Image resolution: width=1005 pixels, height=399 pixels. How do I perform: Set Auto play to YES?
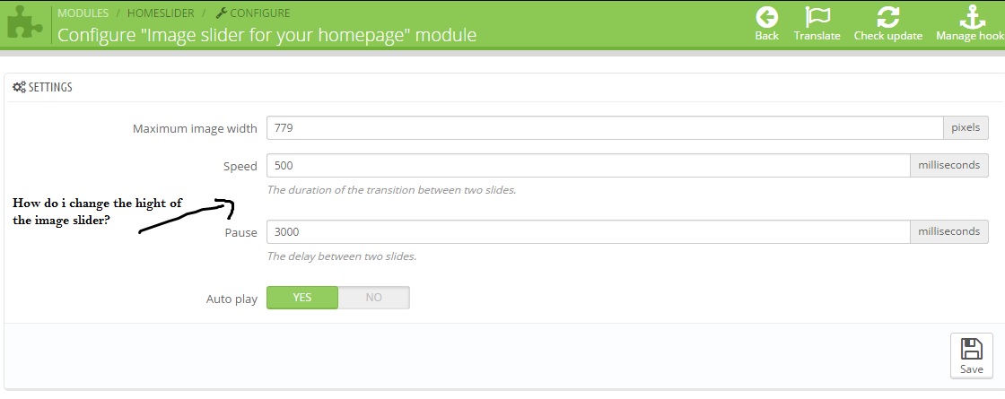coord(302,298)
